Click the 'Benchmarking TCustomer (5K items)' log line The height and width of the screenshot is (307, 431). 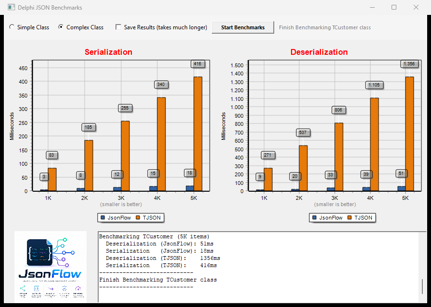point(154,236)
